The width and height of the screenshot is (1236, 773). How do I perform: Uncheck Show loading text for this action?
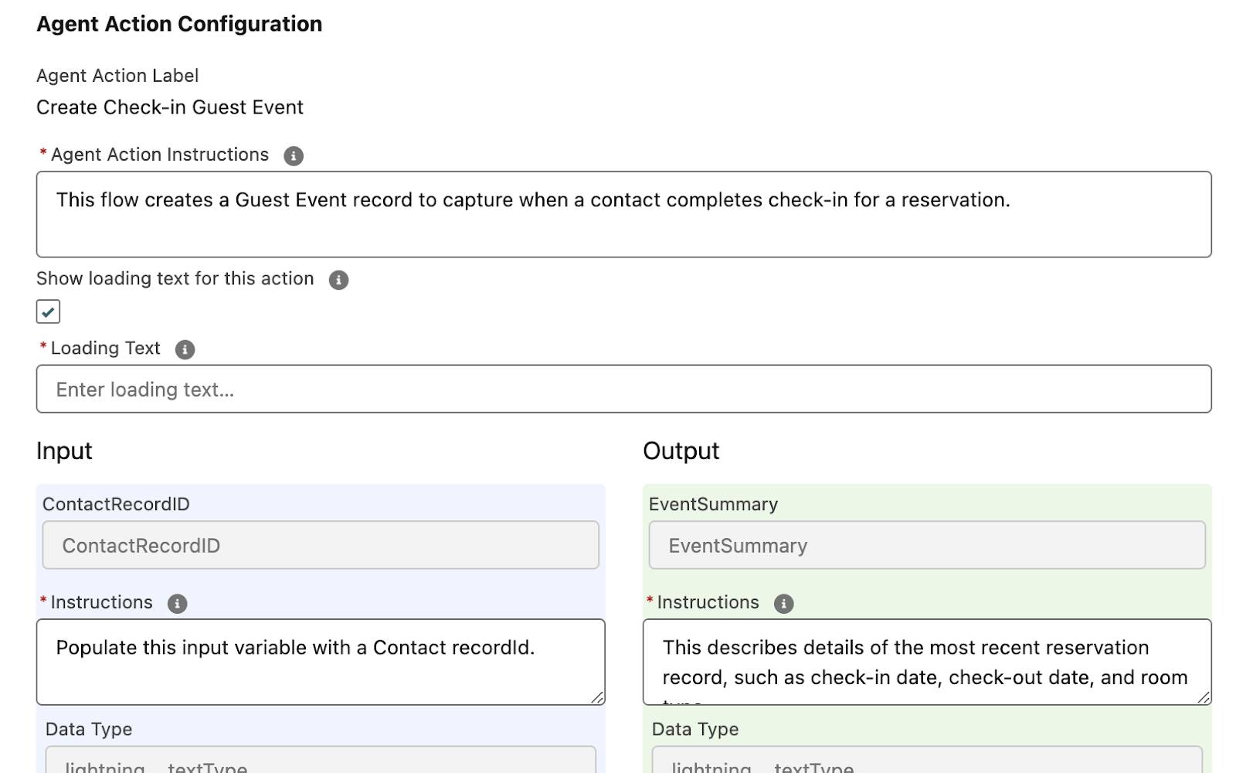click(x=47, y=311)
